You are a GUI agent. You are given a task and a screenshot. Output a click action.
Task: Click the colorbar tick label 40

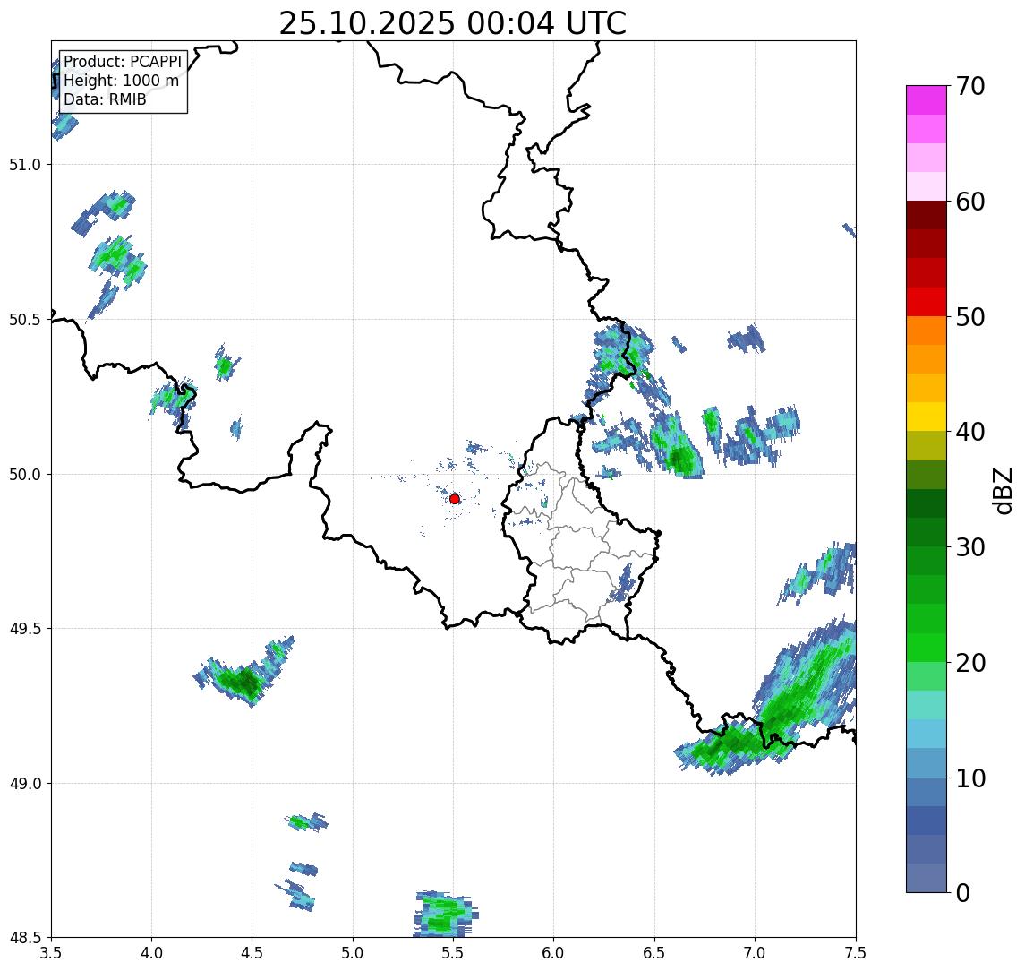[x=970, y=432]
